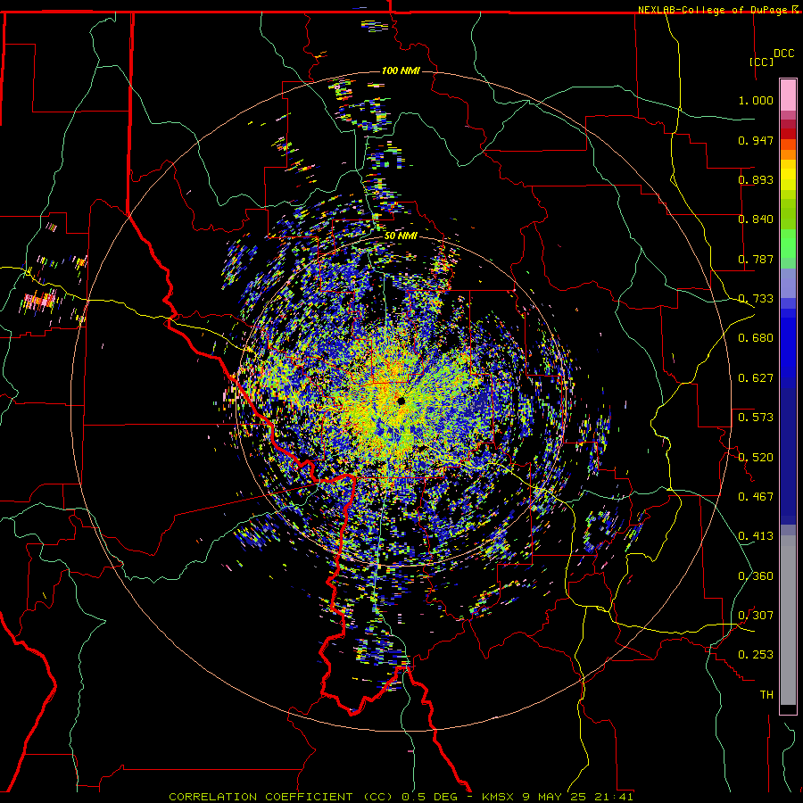This screenshot has height=803, width=803.
Task: Click the 50 NMI range ring label
Action: click(401, 236)
